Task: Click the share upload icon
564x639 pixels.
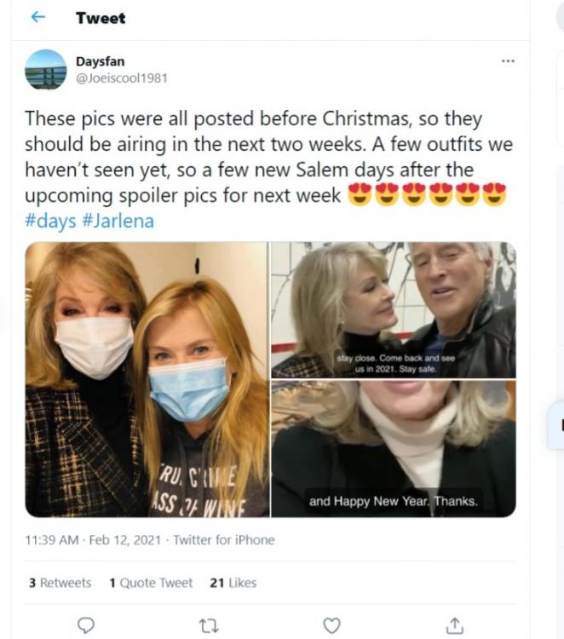Action: click(455, 625)
